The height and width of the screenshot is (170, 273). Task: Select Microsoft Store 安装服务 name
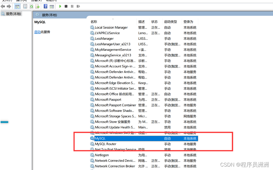click(x=112, y=122)
